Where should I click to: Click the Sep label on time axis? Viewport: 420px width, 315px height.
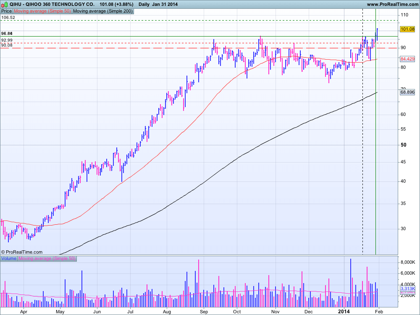click(204, 312)
